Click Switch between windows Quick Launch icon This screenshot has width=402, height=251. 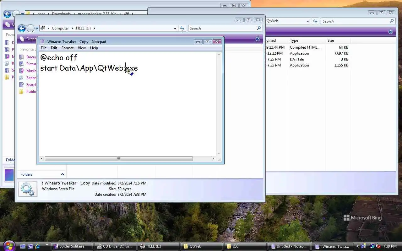point(30,246)
